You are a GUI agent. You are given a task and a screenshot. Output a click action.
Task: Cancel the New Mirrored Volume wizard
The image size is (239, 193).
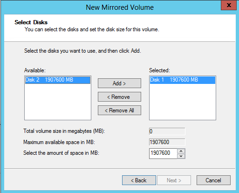pos(213,180)
